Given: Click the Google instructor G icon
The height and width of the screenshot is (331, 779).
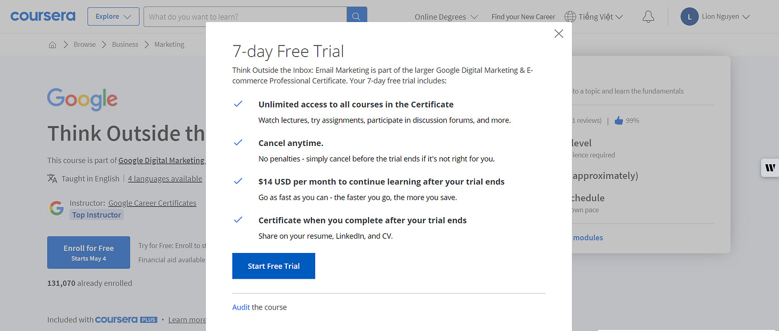Looking at the screenshot, I should coord(56,209).
